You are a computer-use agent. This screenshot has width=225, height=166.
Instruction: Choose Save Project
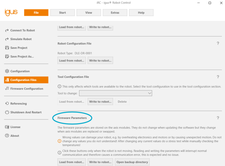[26, 48]
